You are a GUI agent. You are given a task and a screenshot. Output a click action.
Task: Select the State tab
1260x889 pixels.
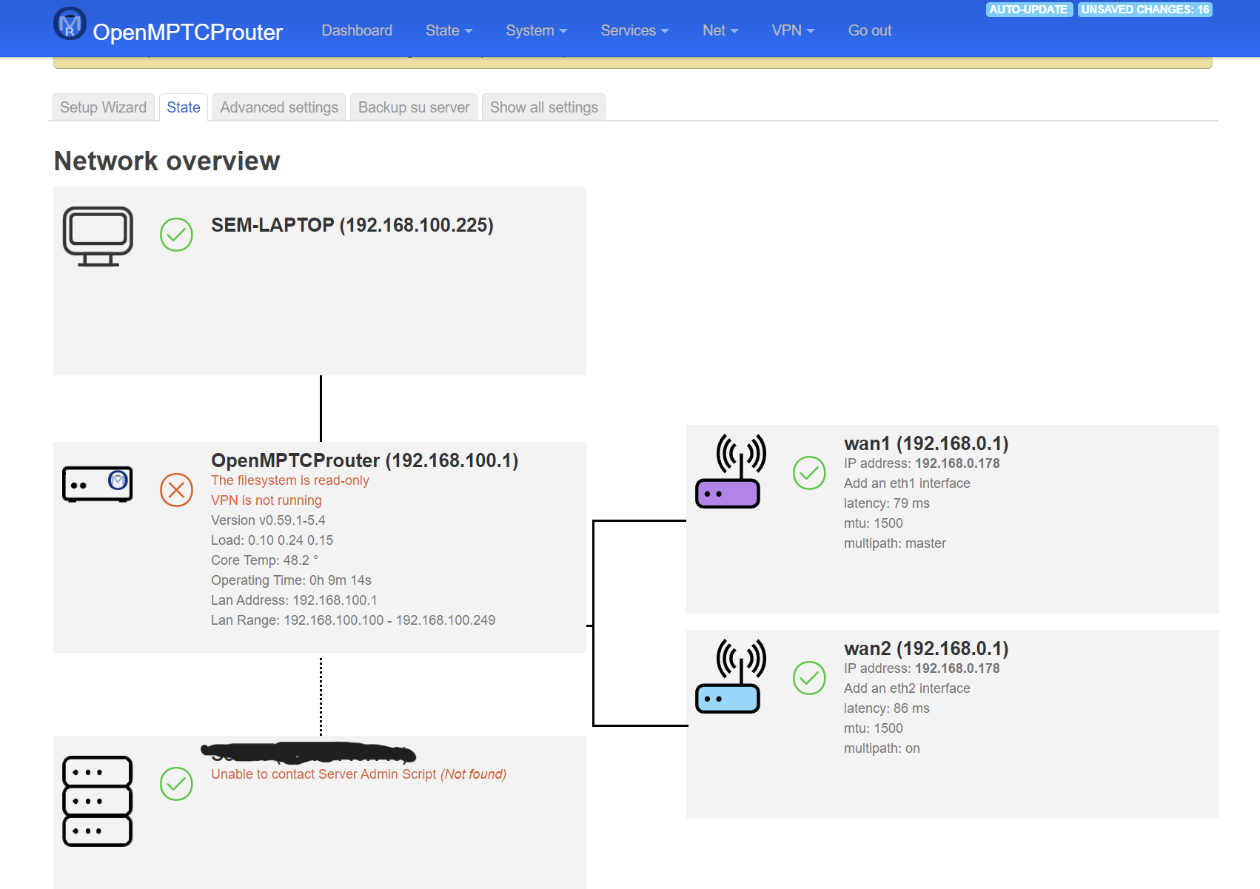[184, 107]
